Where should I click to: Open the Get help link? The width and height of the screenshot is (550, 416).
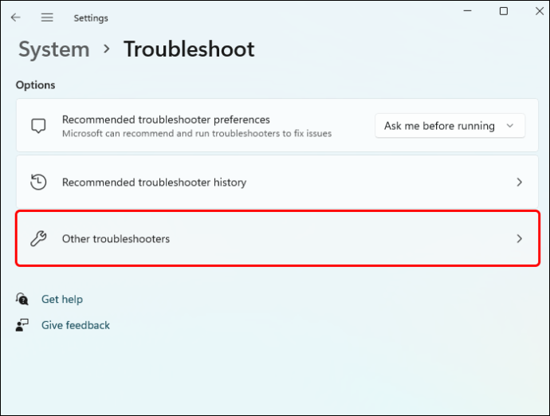(x=62, y=300)
